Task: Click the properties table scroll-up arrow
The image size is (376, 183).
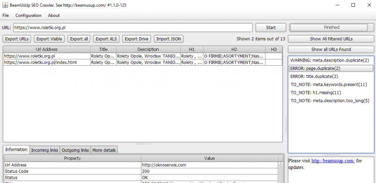Action: tap(281, 164)
